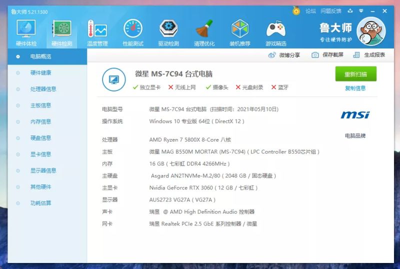This screenshot has width=400, height=269.
Task: Click the upload/update icon in title bar
Action: coord(350,10)
